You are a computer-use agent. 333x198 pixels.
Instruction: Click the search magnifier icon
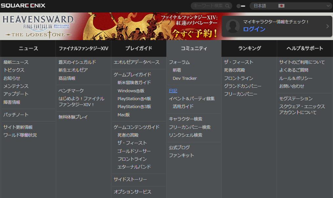[x=227, y=6]
